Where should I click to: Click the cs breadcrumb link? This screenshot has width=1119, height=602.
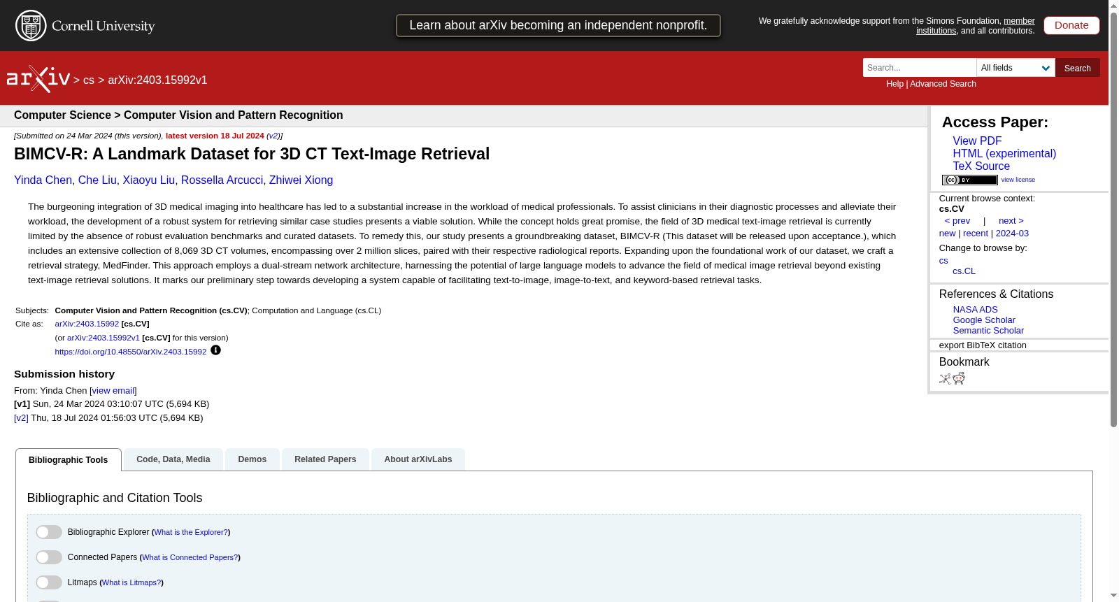[89, 80]
